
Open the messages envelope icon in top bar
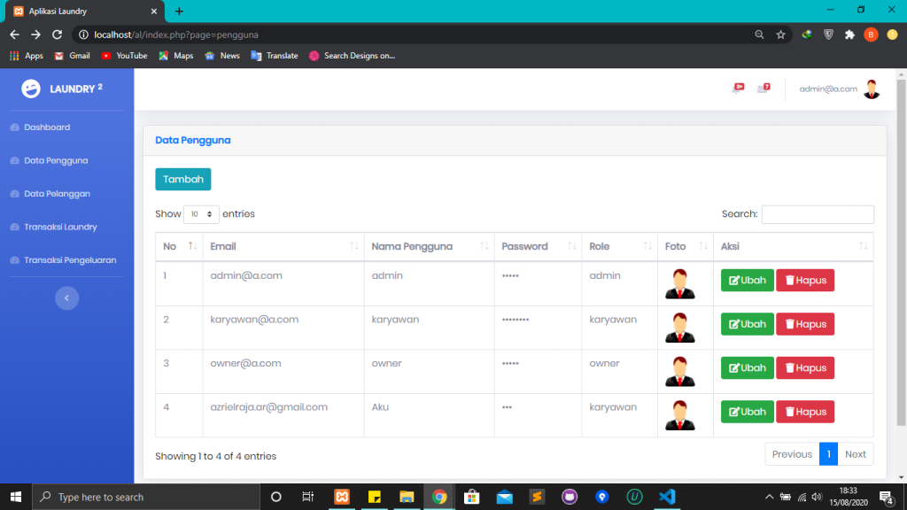click(764, 88)
